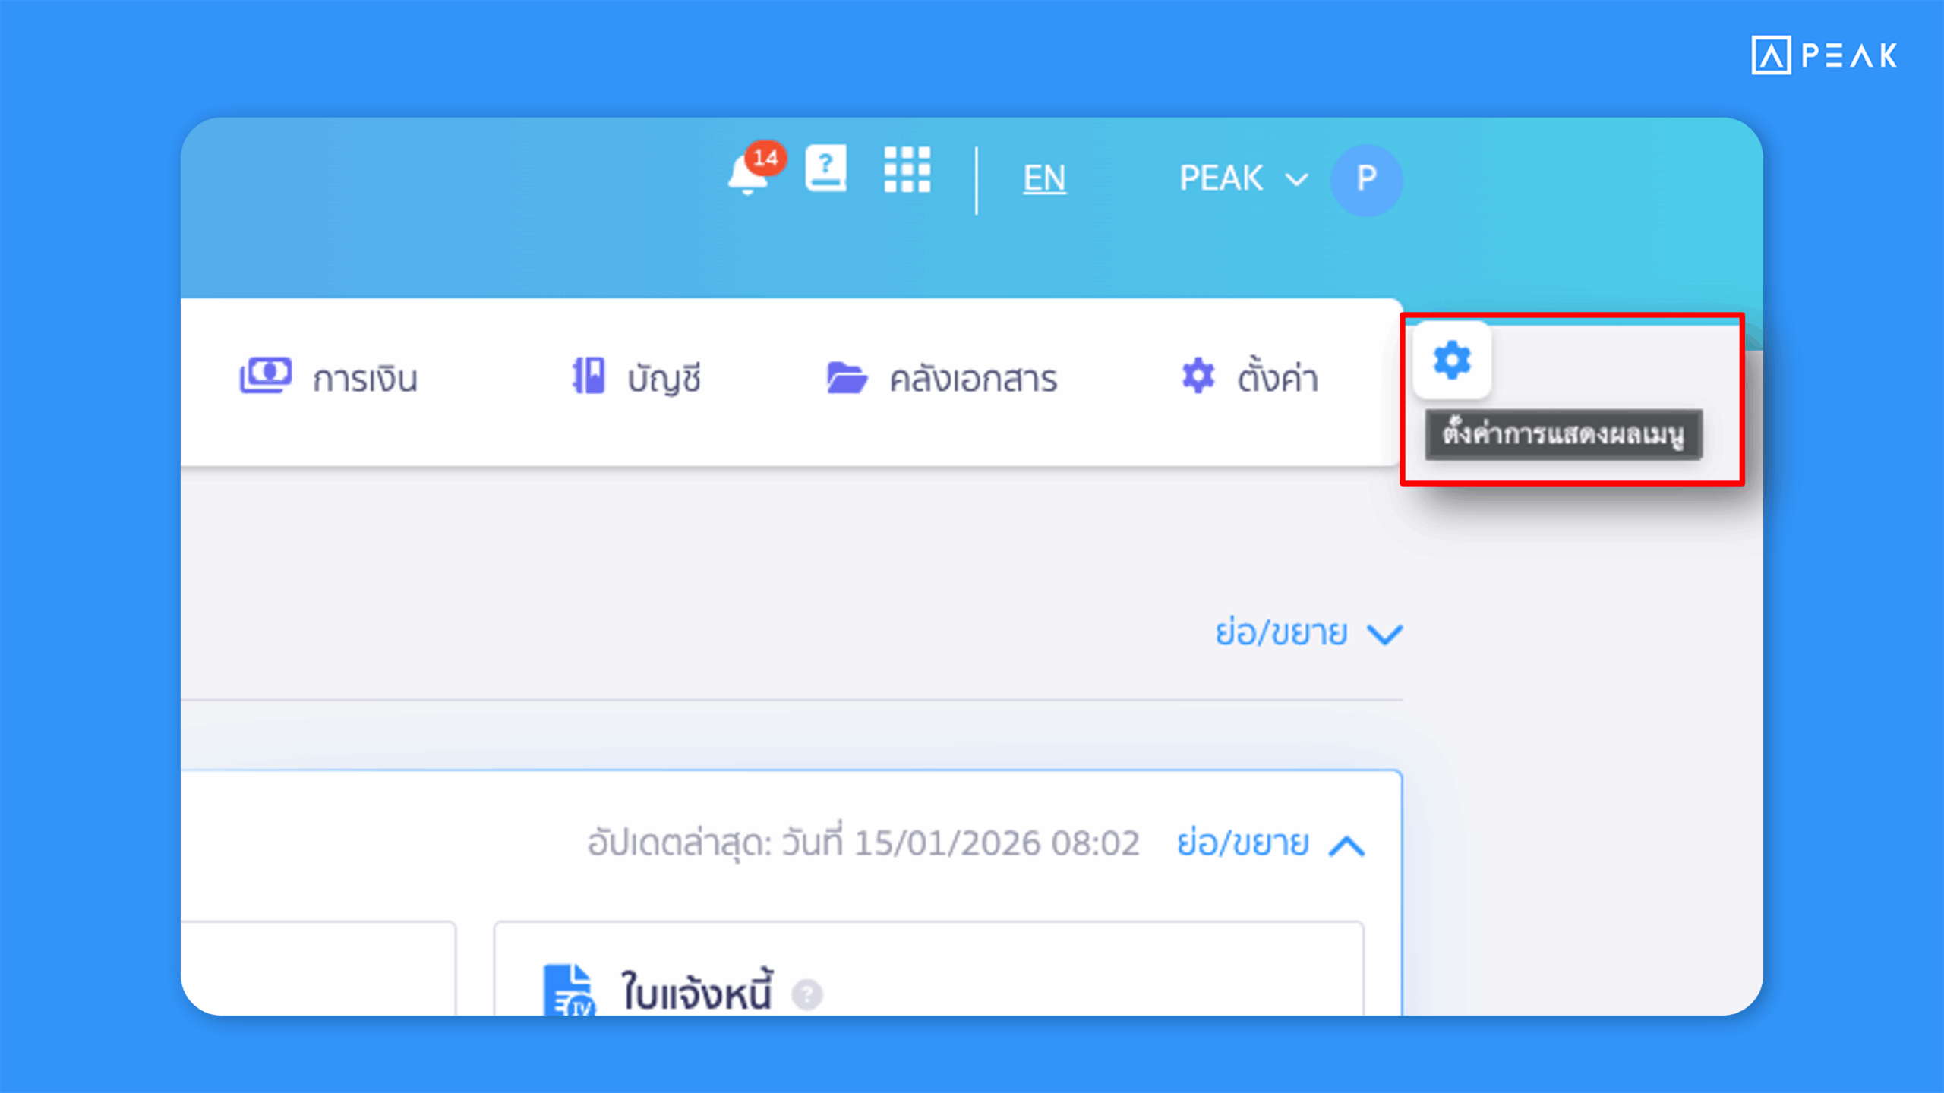Click the P profile avatar

tap(1366, 179)
